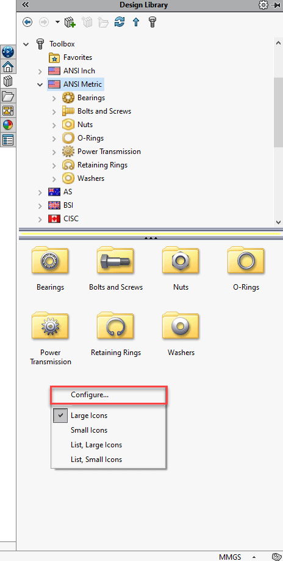Open the File Explorer folder tab icon
Screen dimensions: 283x561
click(8, 96)
